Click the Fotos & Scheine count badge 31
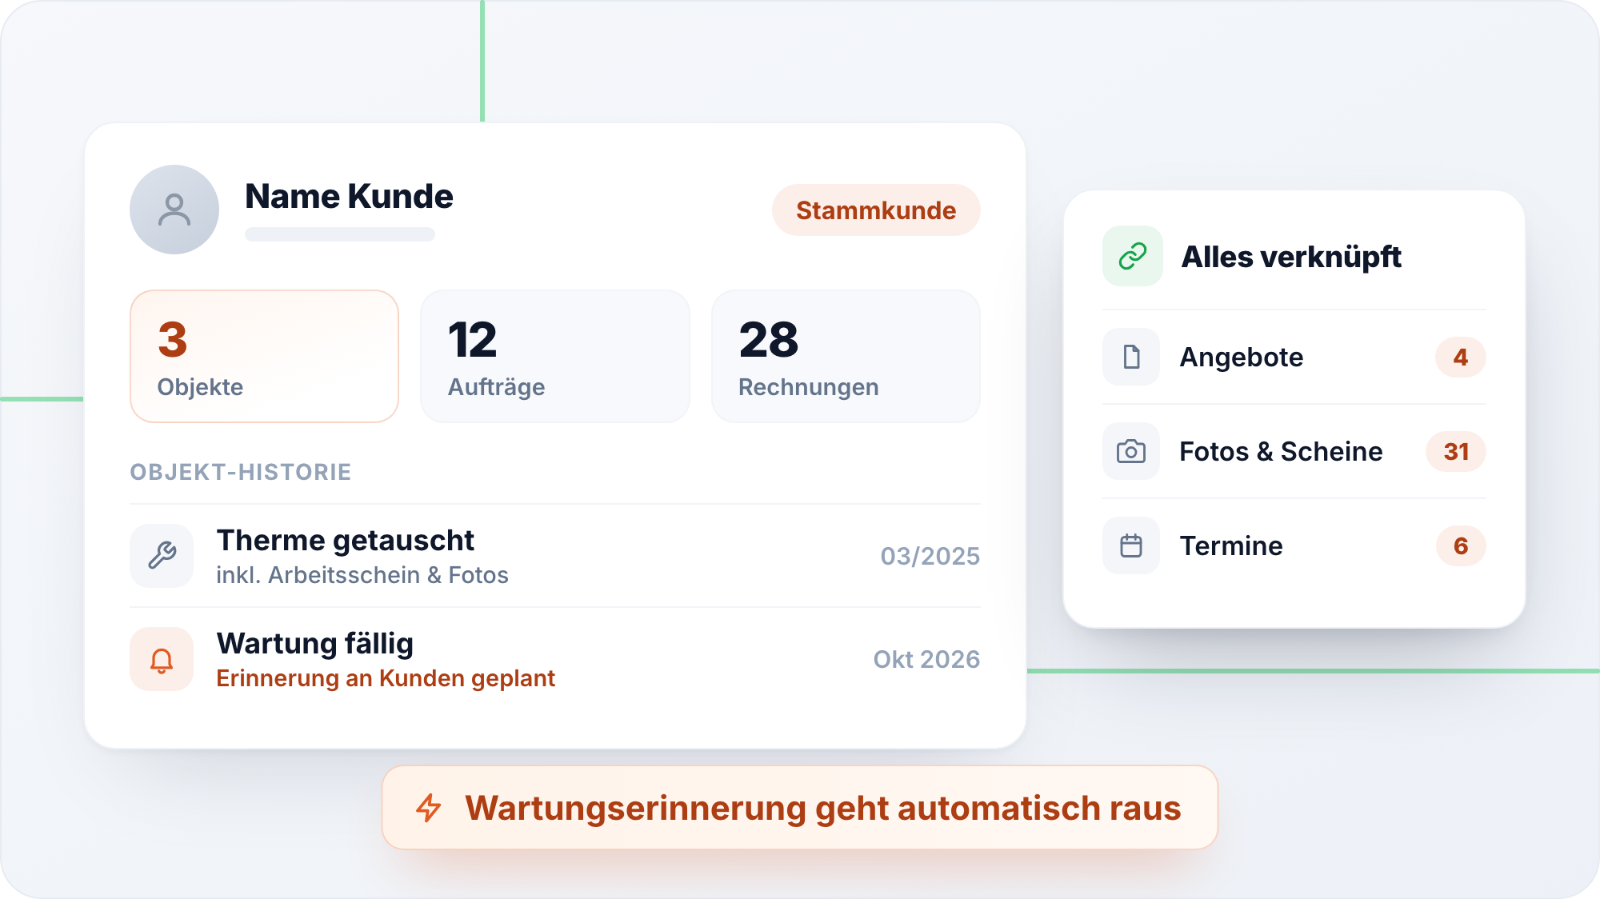The image size is (1600, 899). (1456, 451)
